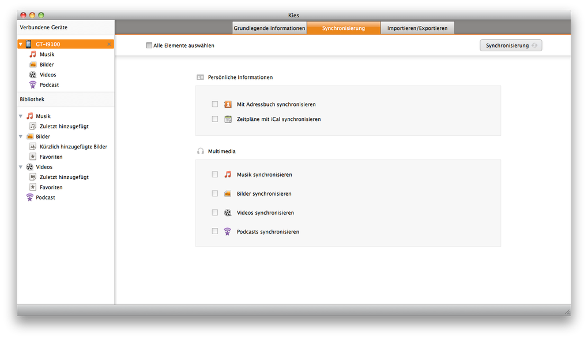Click the podcast icon beside Podcasts synchronisieren
This screenshot has width=588, height=339.
click(227, 231)
